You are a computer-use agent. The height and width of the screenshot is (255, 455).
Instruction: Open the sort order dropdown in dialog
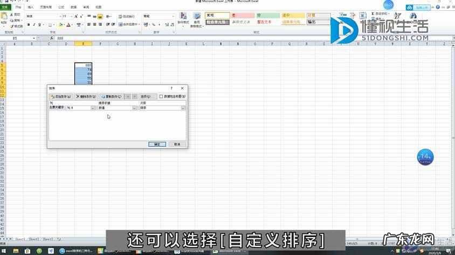click(x=183, y=108)
